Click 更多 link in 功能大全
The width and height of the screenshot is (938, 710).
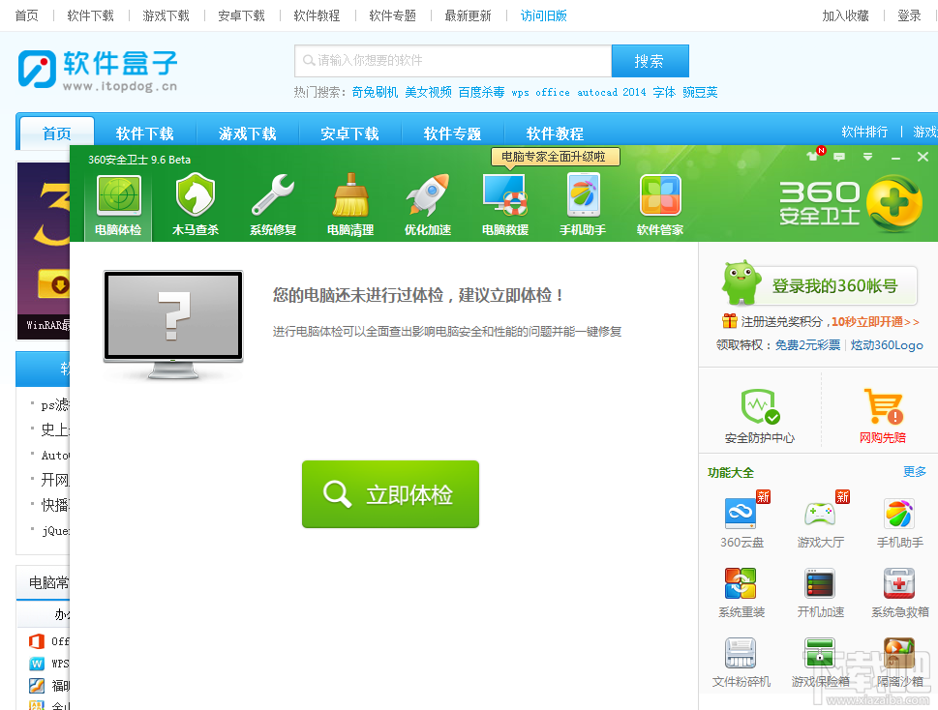914,471
